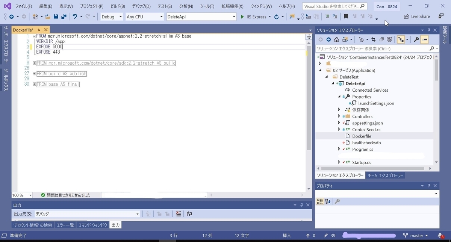The image size is (451, 242).
Task: Click Collapse All icon in Solution Explorer
Action: pyautogui.click(x=381, y=39)
